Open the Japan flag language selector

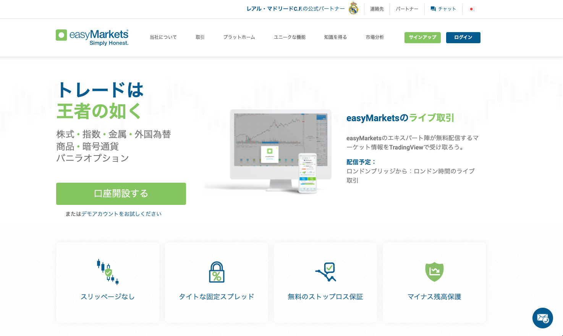(x=471, y=9)
